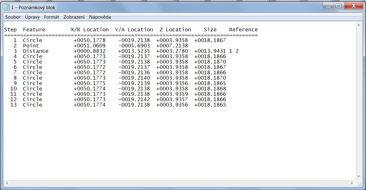Place cursor on the word Distance
Viewport: 366px width, 190px height.
[x=36, y=51]
